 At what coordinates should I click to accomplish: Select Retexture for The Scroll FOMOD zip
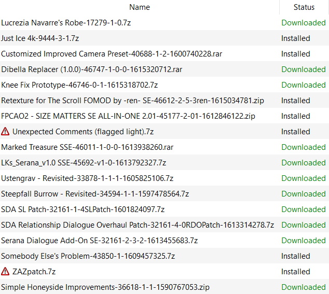164,101
